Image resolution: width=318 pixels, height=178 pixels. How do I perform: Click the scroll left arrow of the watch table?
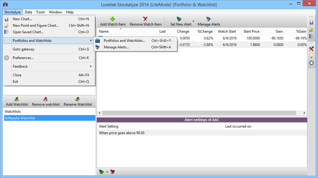(x=100, y=113)
